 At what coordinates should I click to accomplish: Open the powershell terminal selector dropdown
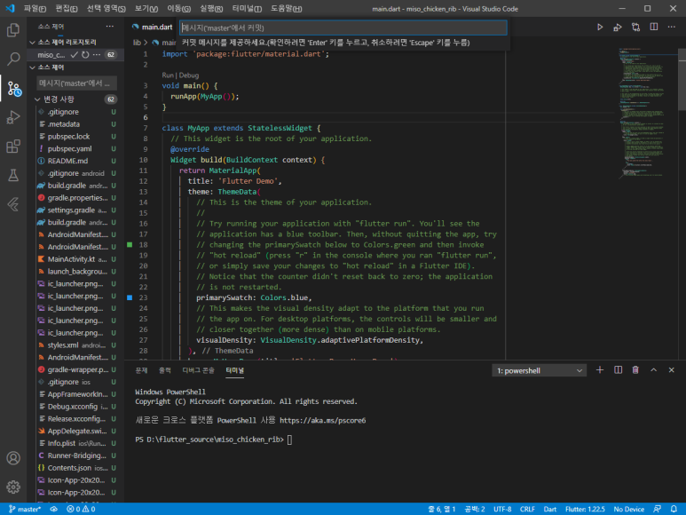[539, 370]
